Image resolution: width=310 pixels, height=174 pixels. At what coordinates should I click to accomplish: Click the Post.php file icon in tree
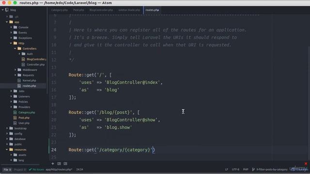[15, 118]
